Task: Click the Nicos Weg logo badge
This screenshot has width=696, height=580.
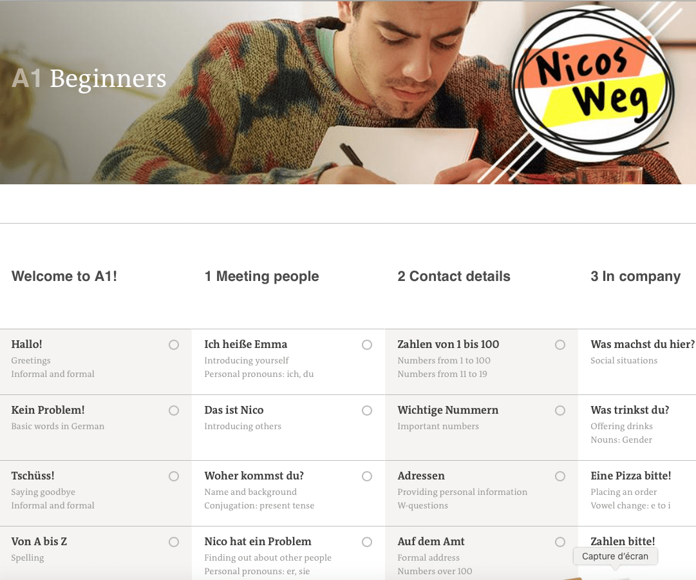Action: [592, 84]
